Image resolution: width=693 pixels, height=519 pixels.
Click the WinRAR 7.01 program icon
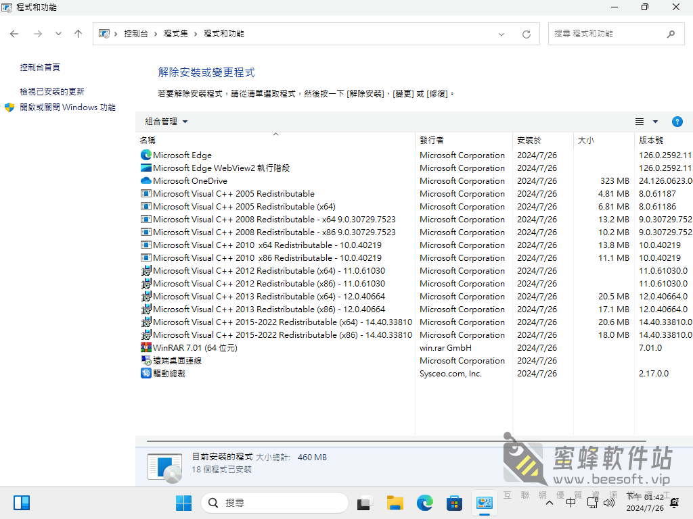[146, 347]
